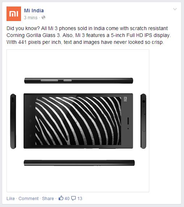Click the Like link under the post
Screen dimensions: 184x207
[x=11, y=198]
